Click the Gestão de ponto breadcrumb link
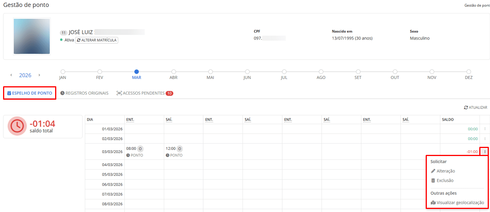This screenshot has width=490, height=212. click(x=477, y=5)
